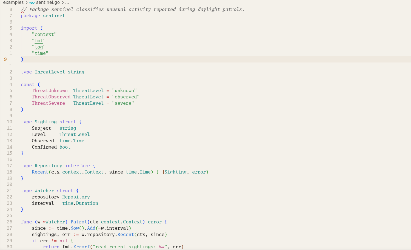This screenshot has width=411, height=250.
Task: Click the Go file icon in breadcrumb
Action: (x=32, y=2)
